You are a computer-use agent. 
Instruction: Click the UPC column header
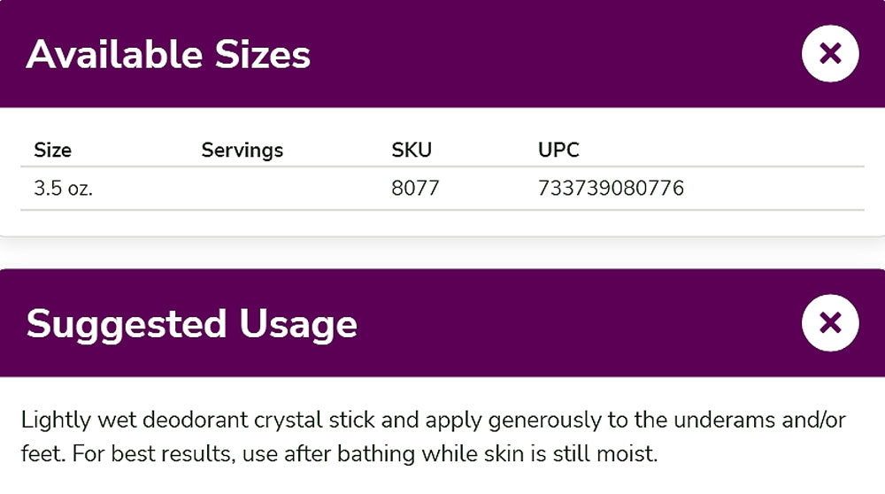click(558, 150)
